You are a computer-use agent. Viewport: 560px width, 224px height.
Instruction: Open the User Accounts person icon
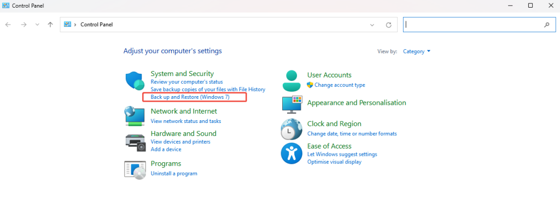pyautogui.click(x=292, y=81)
